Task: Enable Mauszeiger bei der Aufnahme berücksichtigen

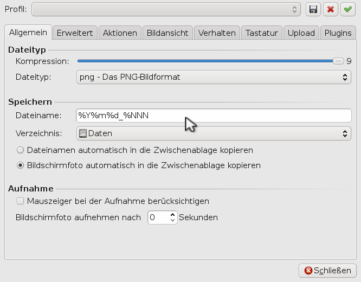Action: point(21,201)
